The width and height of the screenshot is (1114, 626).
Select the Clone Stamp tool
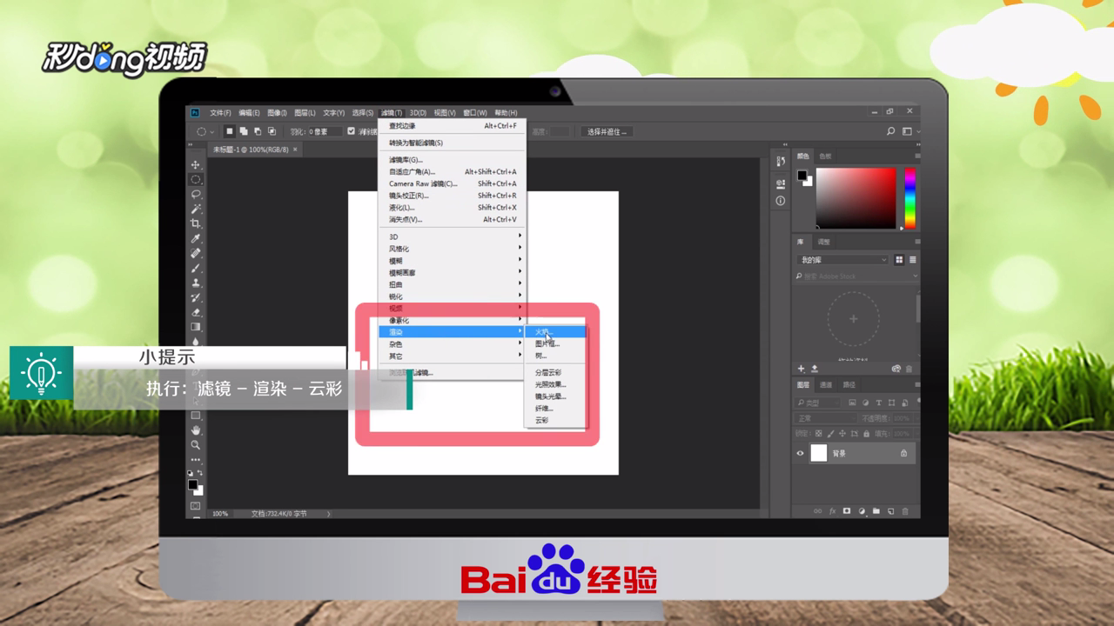(x=196, y=283)
